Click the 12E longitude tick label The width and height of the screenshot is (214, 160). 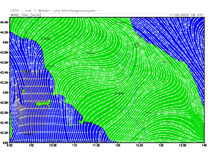tap(118, 145)
